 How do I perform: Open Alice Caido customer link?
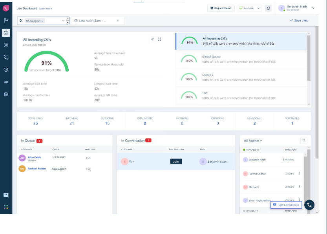click(35, 157)
